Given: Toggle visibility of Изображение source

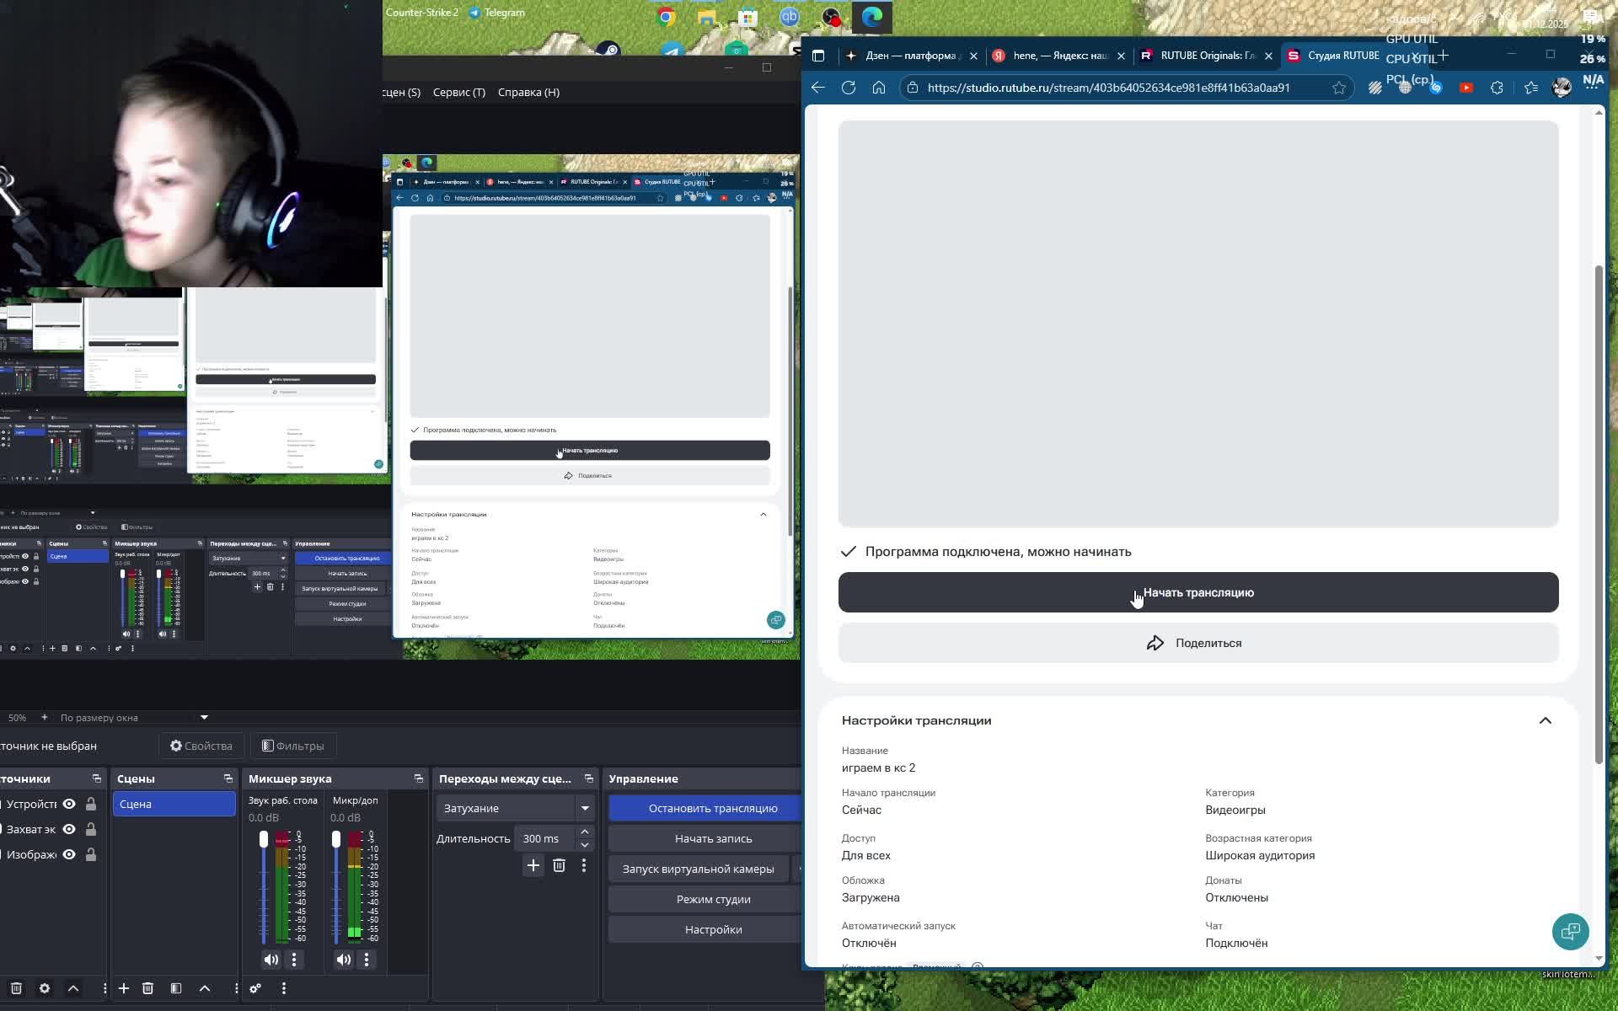Looking at the screenshot, I should pyautogui.click(x=69, y=854).
